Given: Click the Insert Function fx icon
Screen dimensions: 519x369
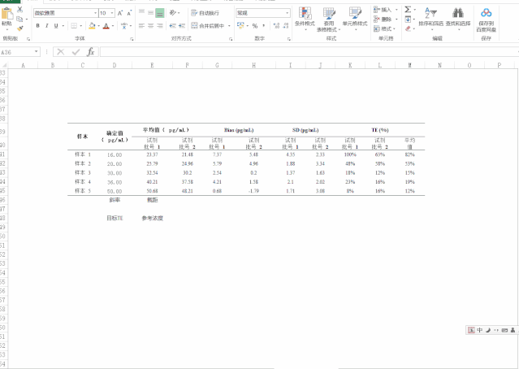Looking at the screenshot, I should tap(90, 51).
